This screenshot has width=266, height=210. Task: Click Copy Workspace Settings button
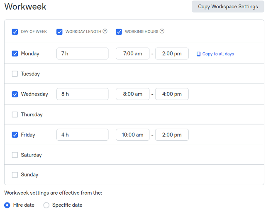click(228, 7)
